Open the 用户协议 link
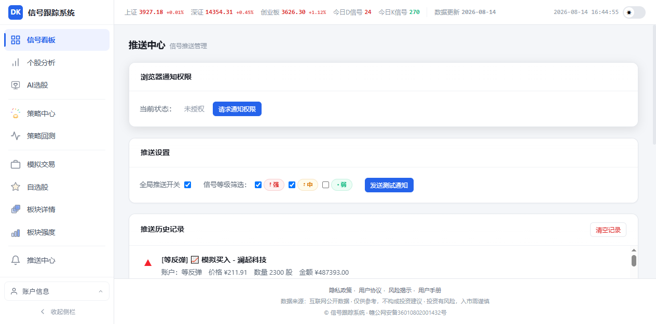The width and height of the screenshot is (656, 324). [370, 290]
